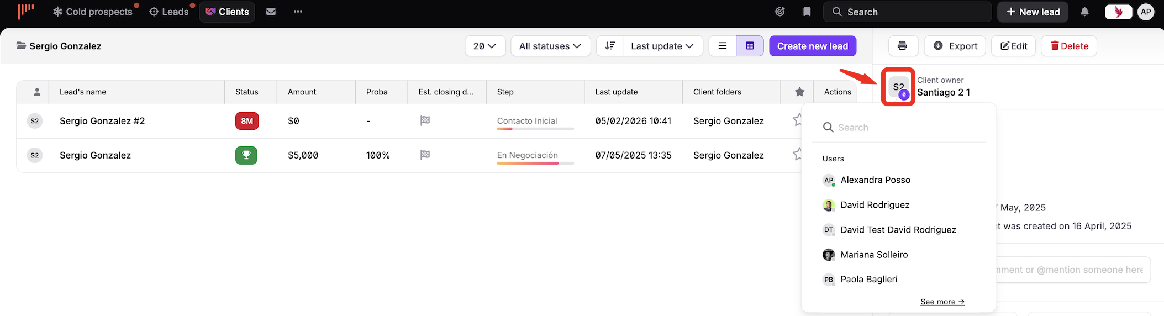Click the star column header icon
This screenshot has width=1164, height=316.
point(799,92)
